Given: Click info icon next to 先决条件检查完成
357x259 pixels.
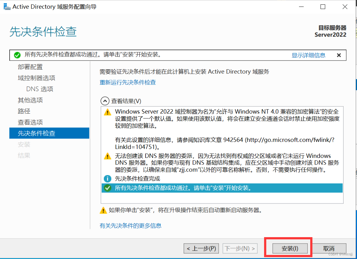Looking at the screenshot, I should (108, 178).
